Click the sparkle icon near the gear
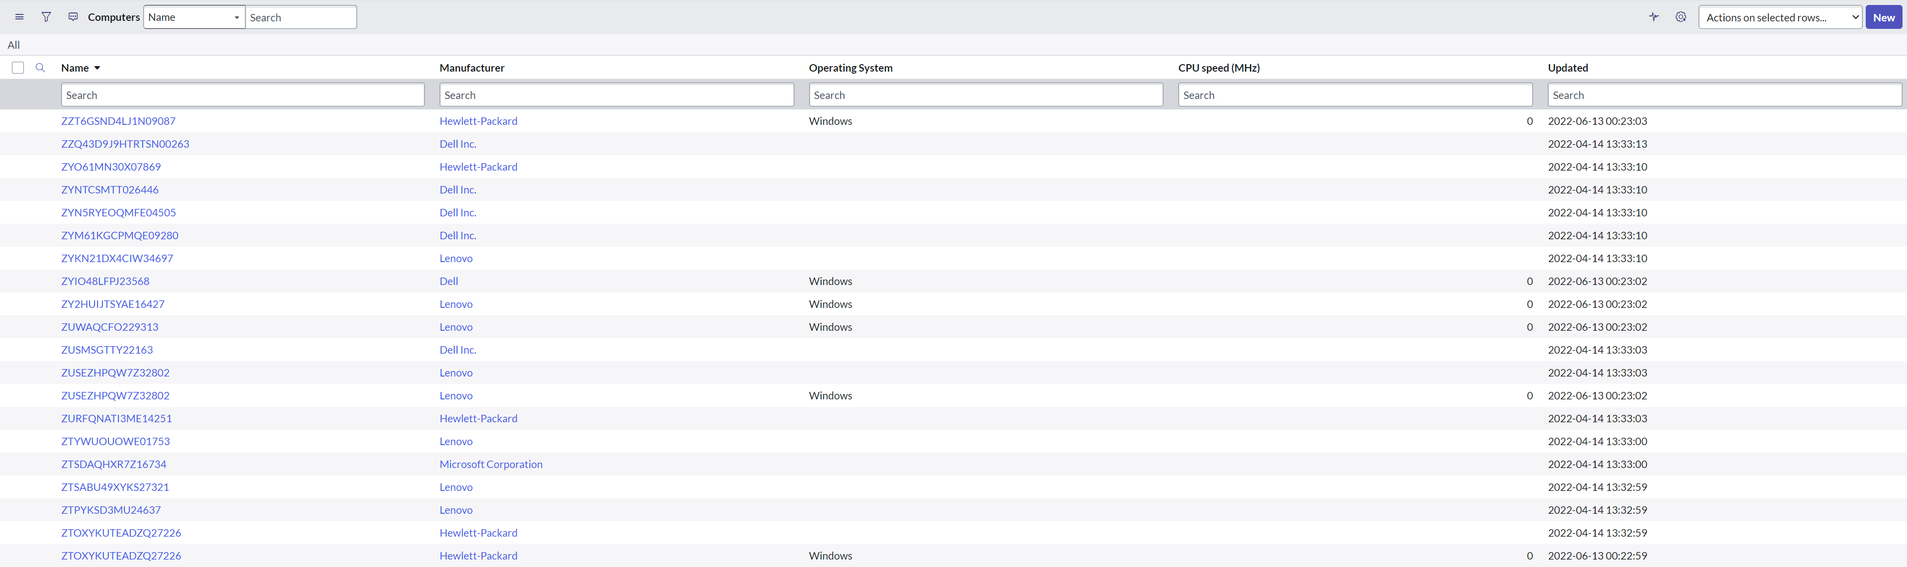This screenshot has width=1907, height=567. point(1654,17)
